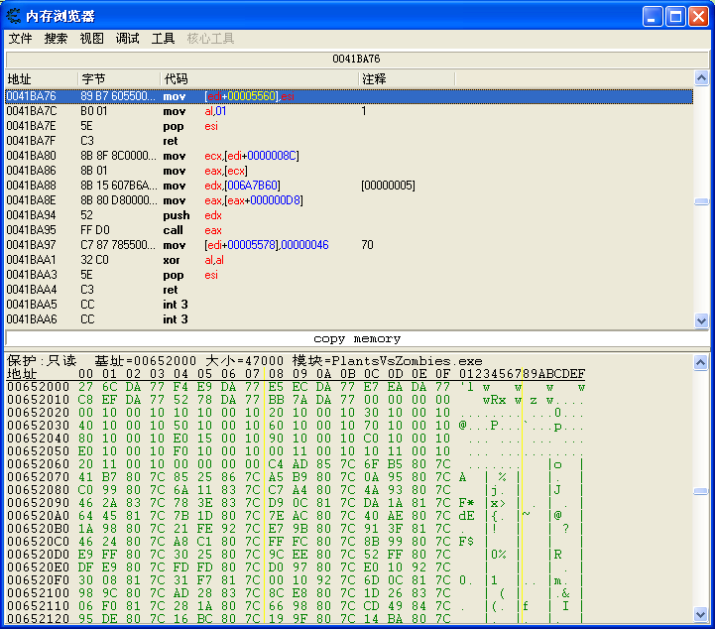Click the 0041BA76 address bar

pos(357,59)
